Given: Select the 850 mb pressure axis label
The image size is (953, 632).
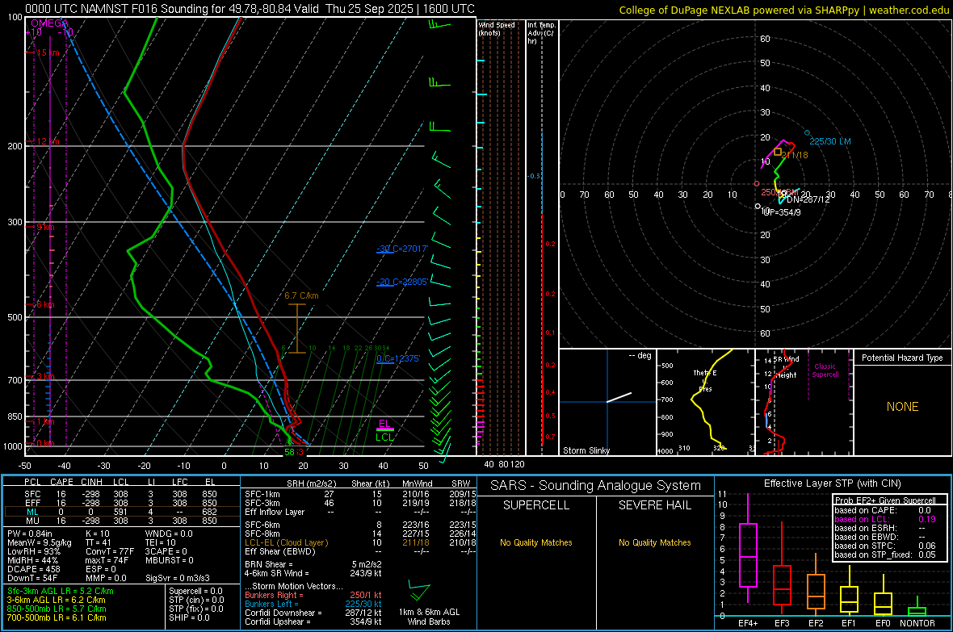Looking at the screenshot, I should coord(15,416).
